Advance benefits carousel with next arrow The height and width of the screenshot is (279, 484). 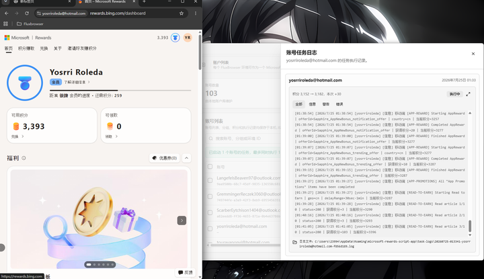[x=182, y=221]
